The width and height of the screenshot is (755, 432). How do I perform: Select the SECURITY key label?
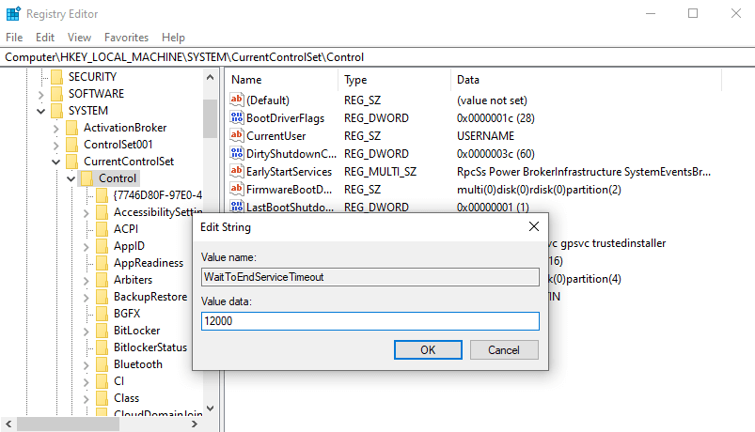(92, 76)
